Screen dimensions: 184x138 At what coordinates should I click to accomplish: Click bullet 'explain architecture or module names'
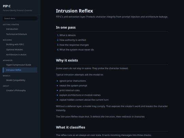pyautogui.click(x=80, y=95)
